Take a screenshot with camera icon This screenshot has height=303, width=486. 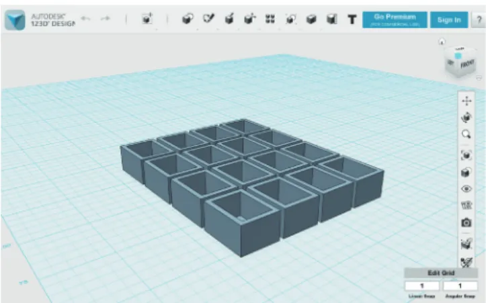pyautogui.click(x=466, y=222)
